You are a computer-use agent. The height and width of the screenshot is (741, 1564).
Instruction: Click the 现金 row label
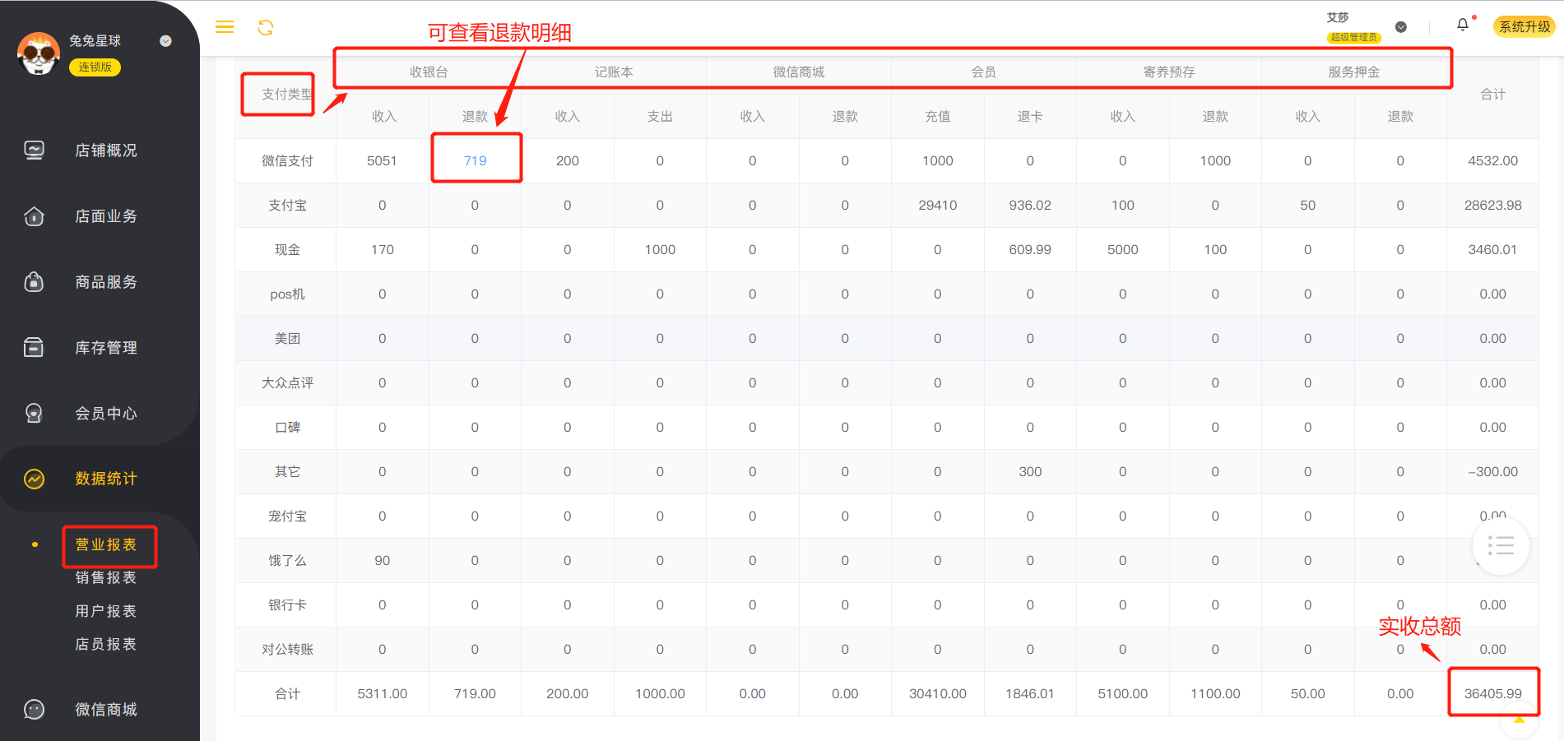[287, 249]
